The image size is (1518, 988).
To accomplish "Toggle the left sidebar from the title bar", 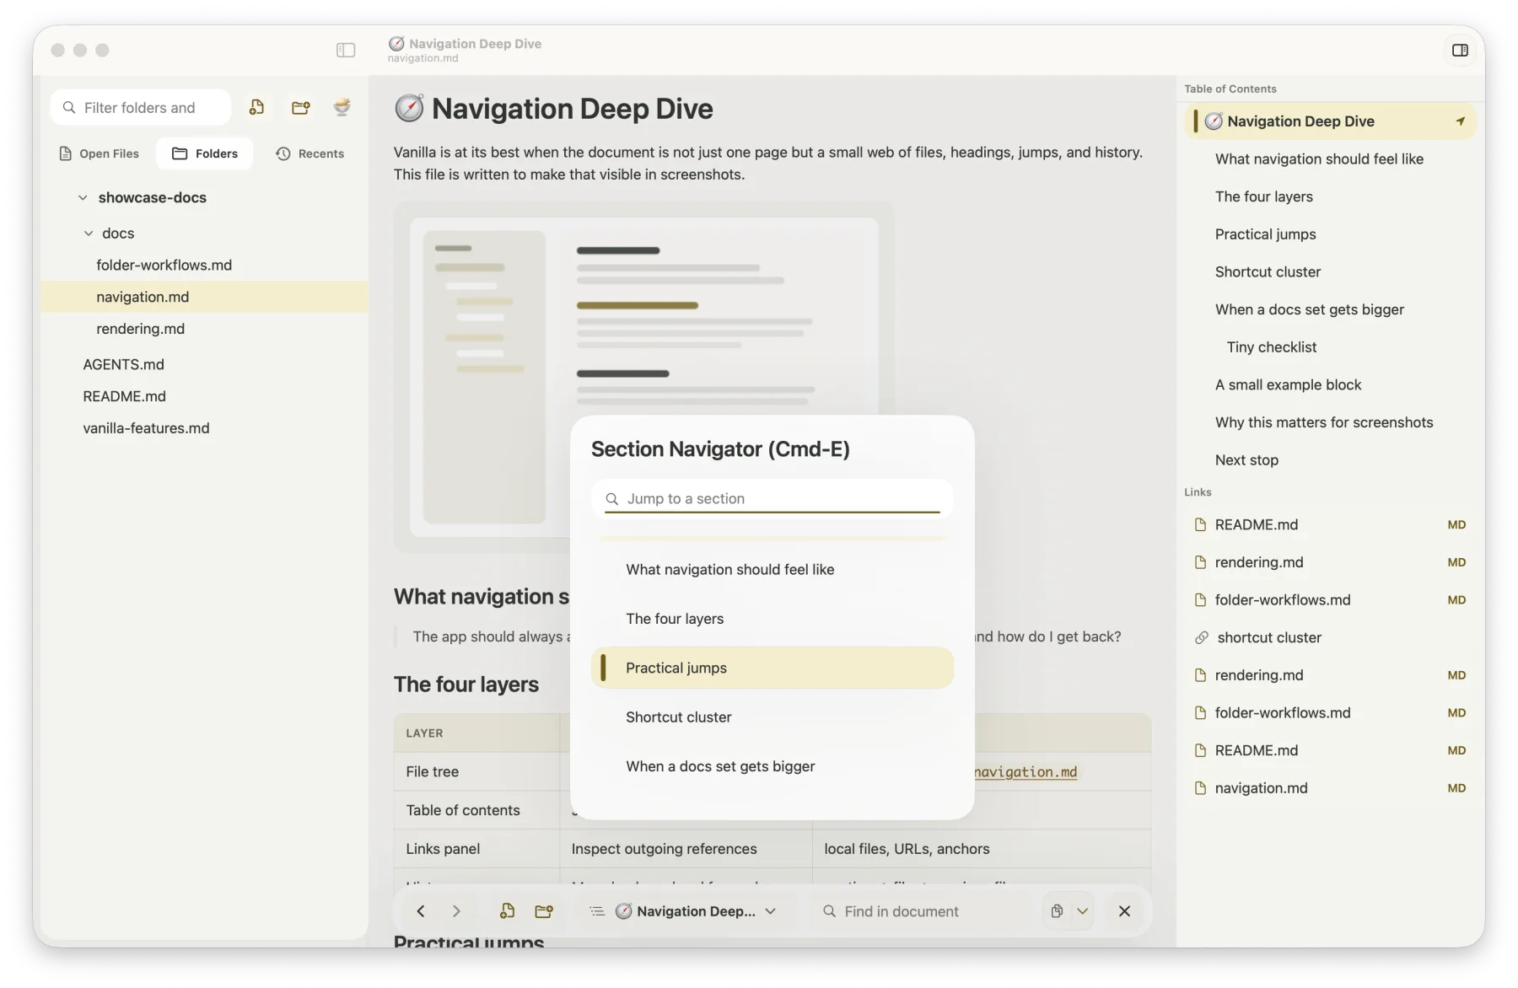I will pyautogui.click(x=346, y=51).
